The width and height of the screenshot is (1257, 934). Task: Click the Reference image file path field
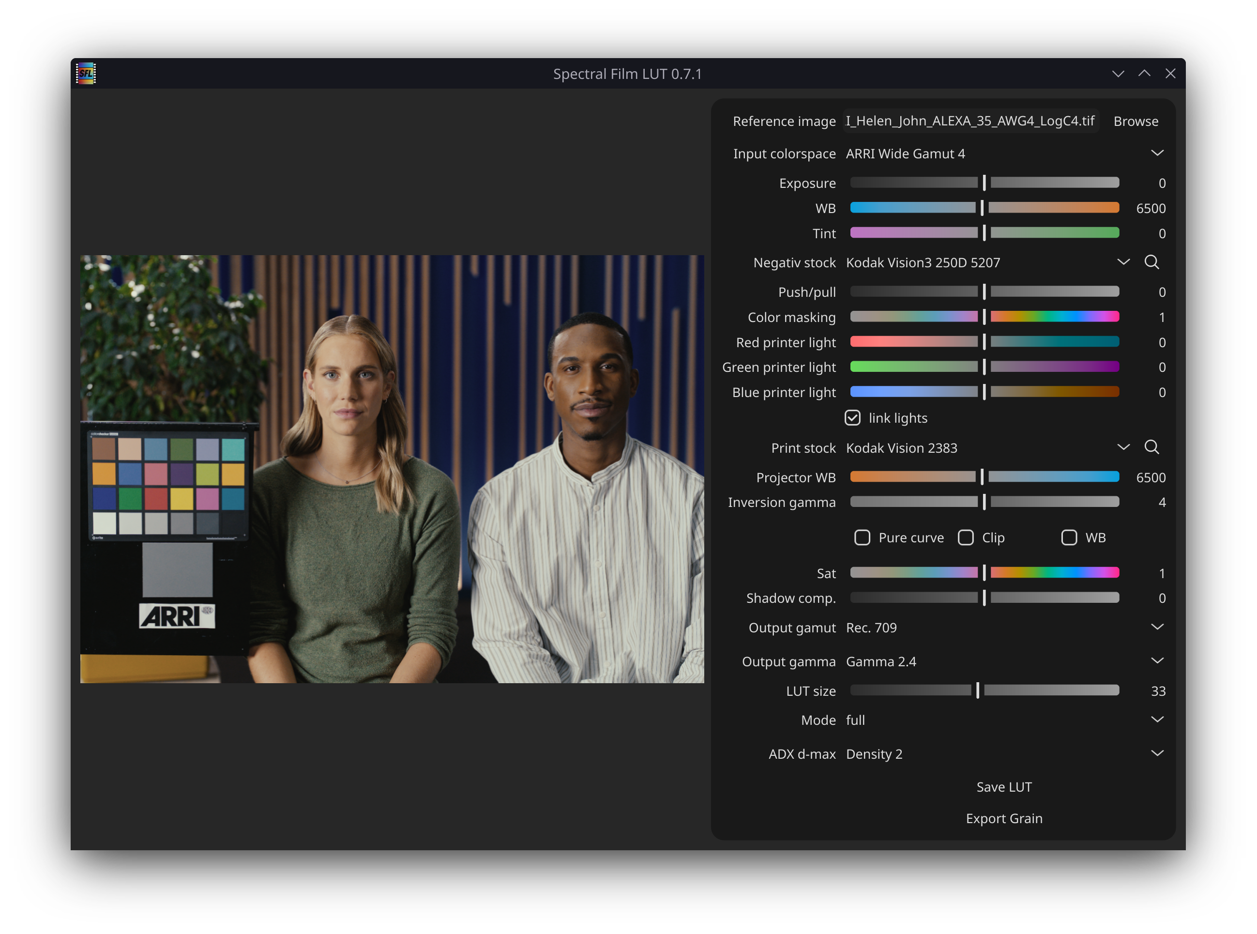point(970,121)
